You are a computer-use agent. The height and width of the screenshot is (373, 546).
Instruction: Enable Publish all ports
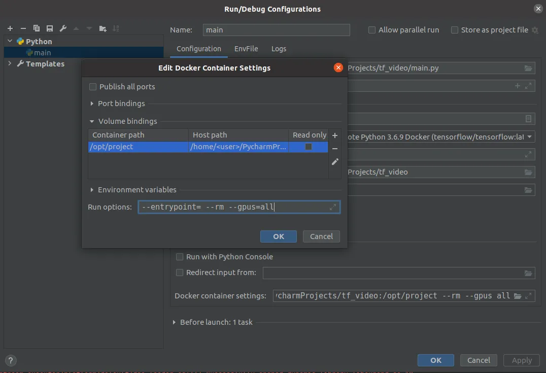pos(93,87)
